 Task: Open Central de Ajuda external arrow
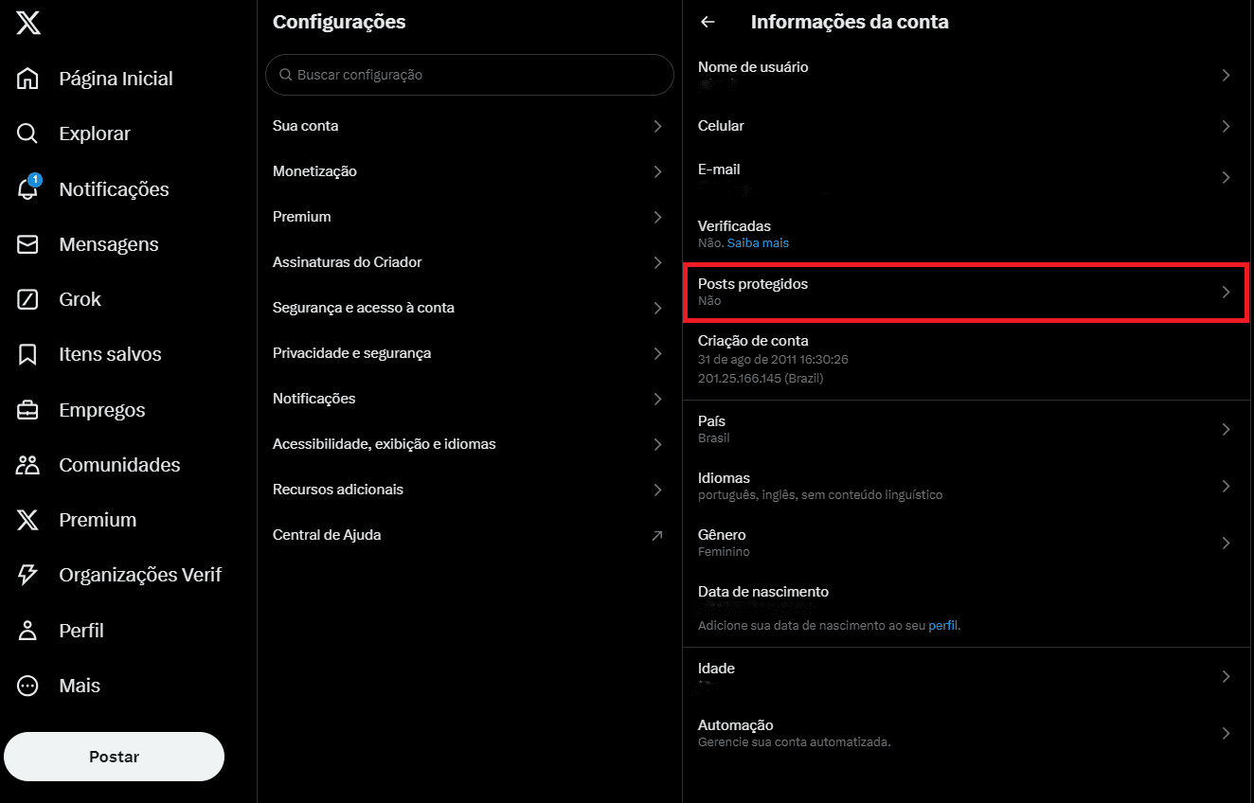[x=657, y=535]
